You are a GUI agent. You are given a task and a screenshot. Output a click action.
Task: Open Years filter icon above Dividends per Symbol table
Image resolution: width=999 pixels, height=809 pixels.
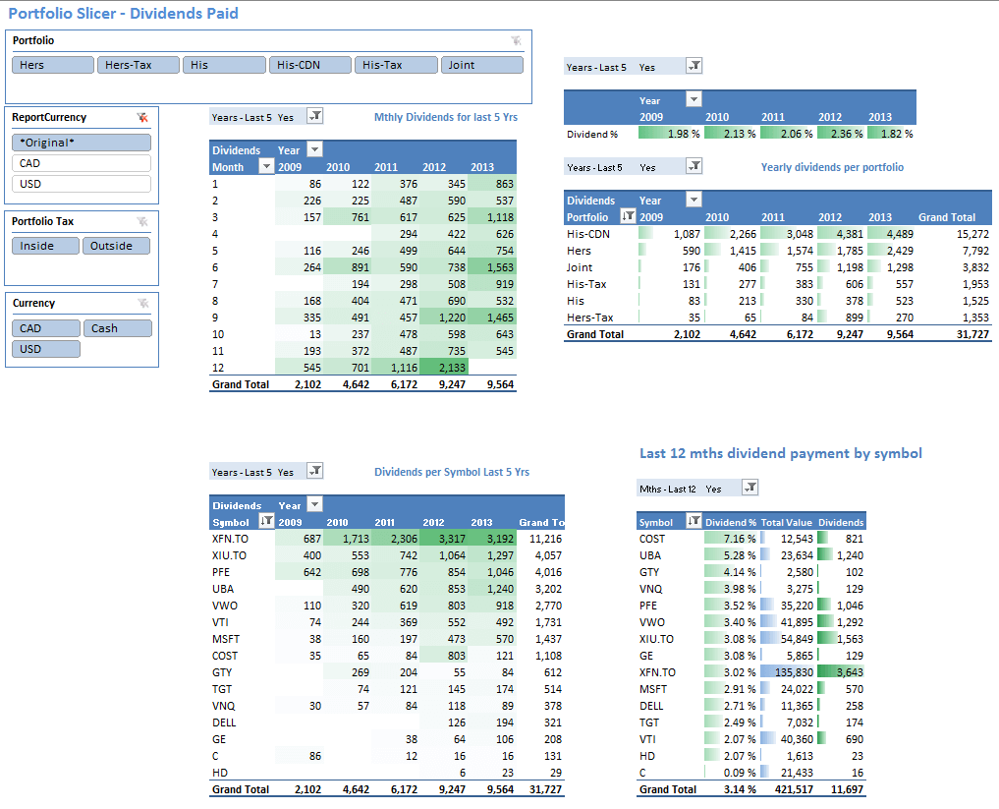click(314, 472)
